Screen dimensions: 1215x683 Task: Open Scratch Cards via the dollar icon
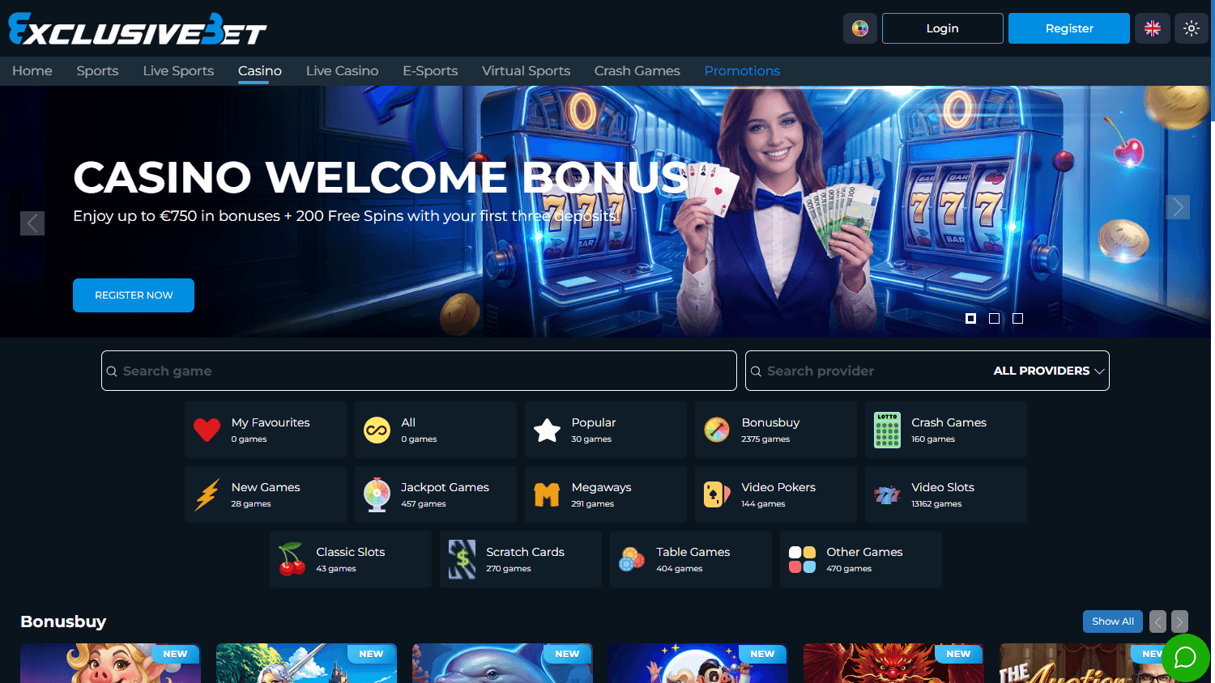[x=463, y=559]
